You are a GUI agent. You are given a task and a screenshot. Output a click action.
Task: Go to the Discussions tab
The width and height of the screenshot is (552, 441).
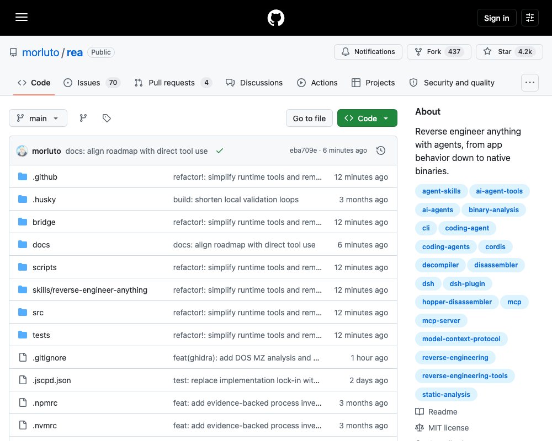[x=254, y=83]
